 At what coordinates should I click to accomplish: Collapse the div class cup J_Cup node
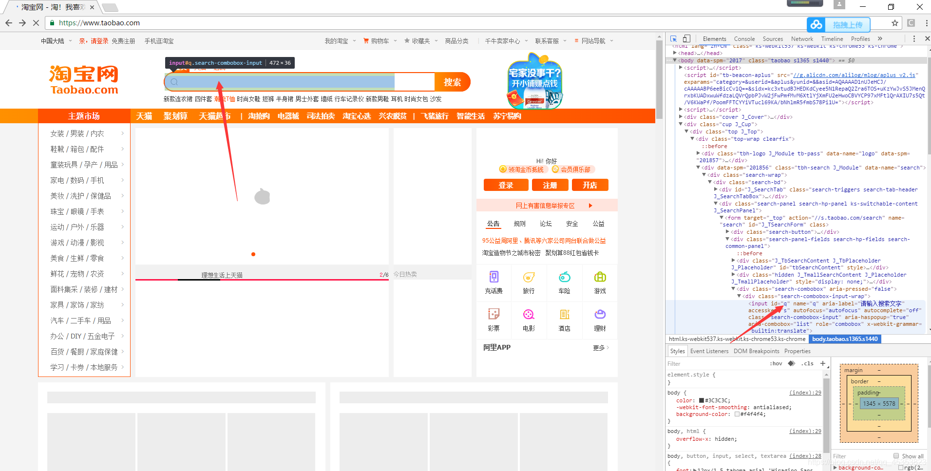pyautogui.click(x=681, y=124)
